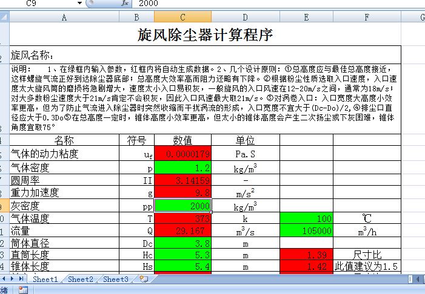
Task: Click the pp symbol cell
Action: pos(136,206)
